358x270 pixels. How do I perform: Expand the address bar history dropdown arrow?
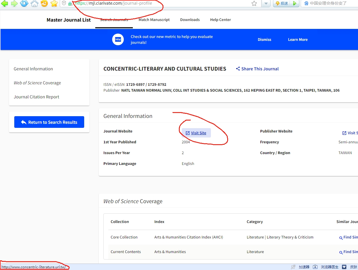point(266,4)
